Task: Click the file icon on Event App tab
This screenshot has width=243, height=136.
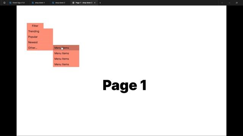Action: point(10,3)
